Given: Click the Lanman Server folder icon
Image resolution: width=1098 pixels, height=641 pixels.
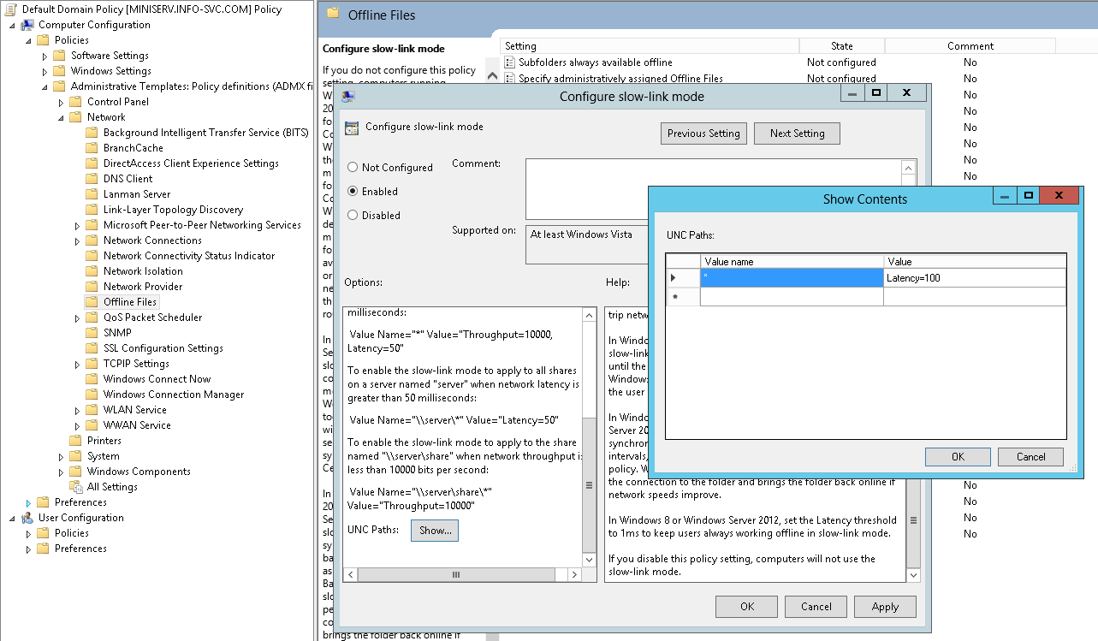Looking at the screenshot, I should pos(92,194).
